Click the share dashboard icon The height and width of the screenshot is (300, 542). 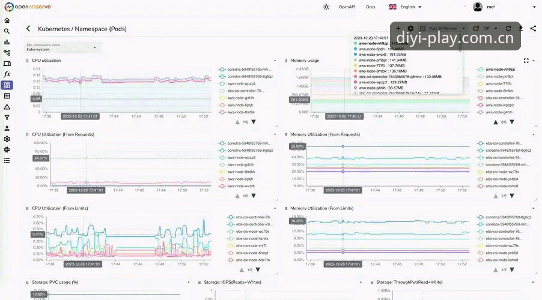533,28
